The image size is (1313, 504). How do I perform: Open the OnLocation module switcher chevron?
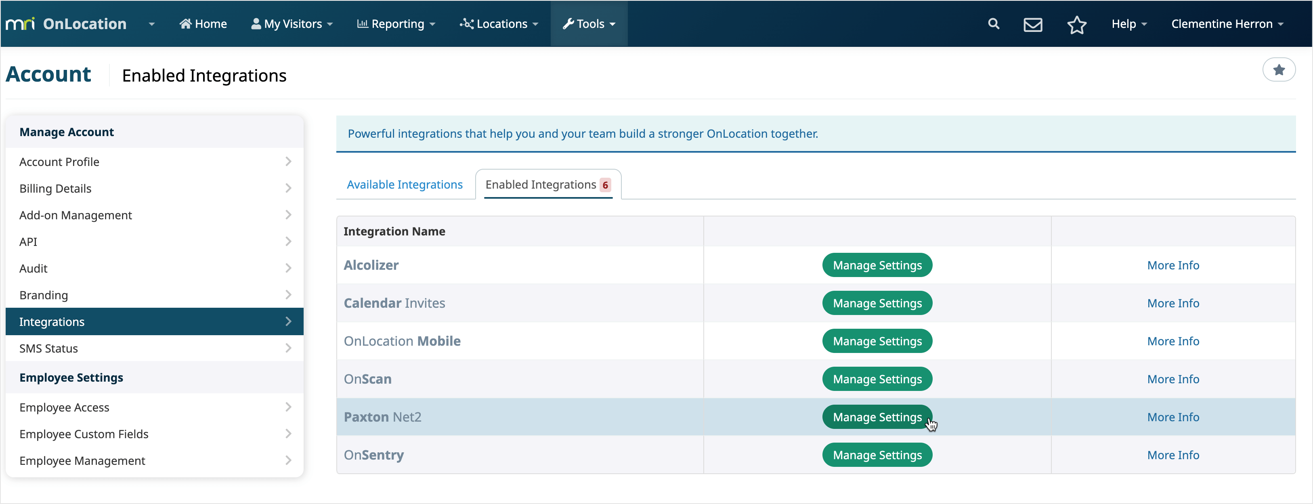coord(151,23)
